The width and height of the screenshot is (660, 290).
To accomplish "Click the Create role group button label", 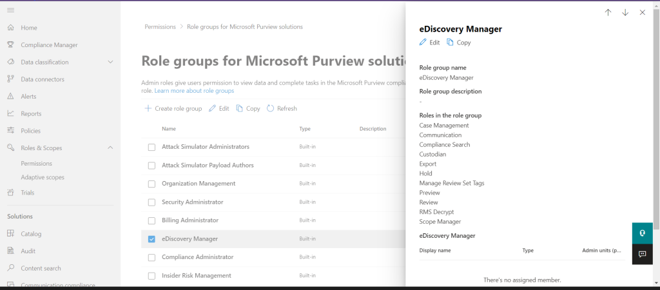I will click(179, 109).
